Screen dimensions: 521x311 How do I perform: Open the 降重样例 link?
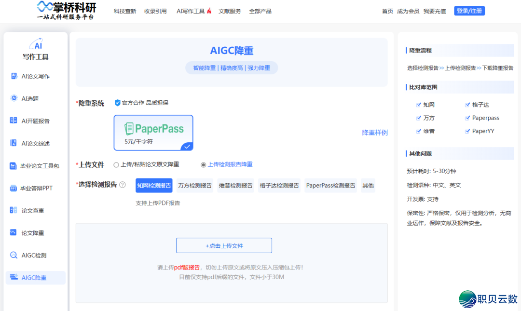click(x=375, y=133)
